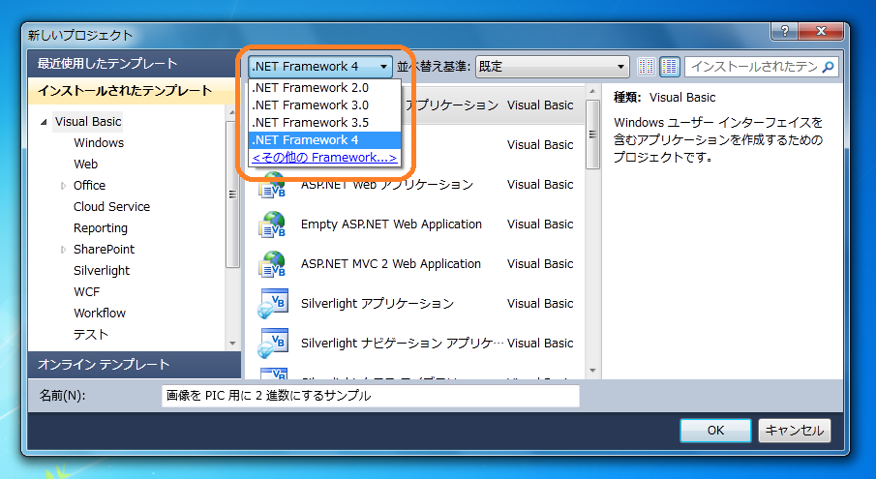
Task: Click scroll-up arrow of category tree
Action: click(232, 112)
